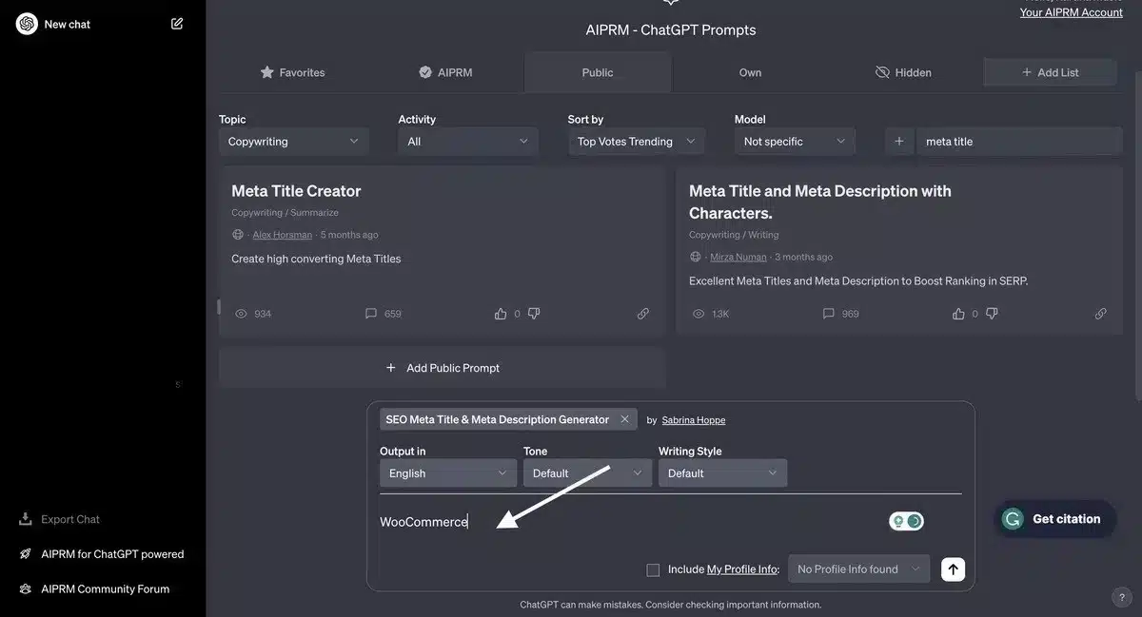Click New chat in the sidebar
The height and width of the screenshot is (617, 1142).
pos(68,24)
